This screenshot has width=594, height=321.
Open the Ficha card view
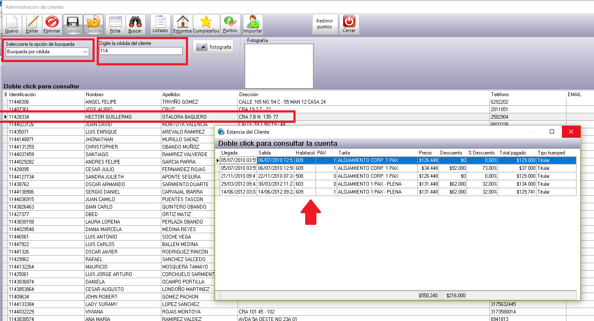click(115, 24)
